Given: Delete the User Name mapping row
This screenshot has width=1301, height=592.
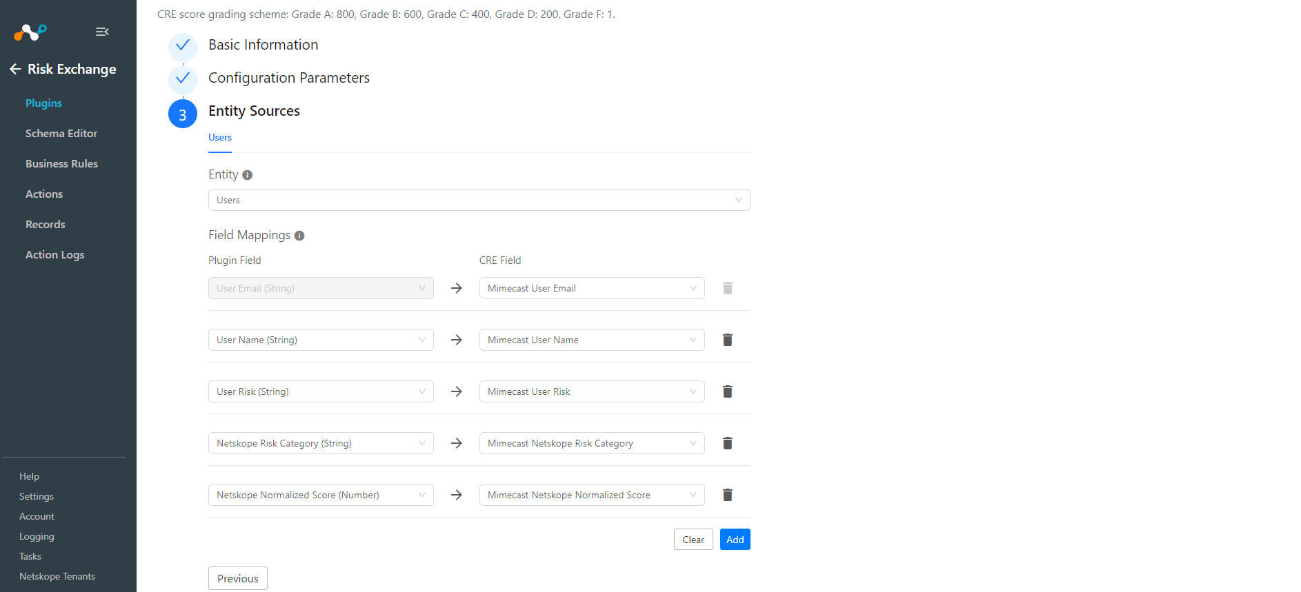Looking at the screenshot, I should pyautogui.click(x=727, y=340).
